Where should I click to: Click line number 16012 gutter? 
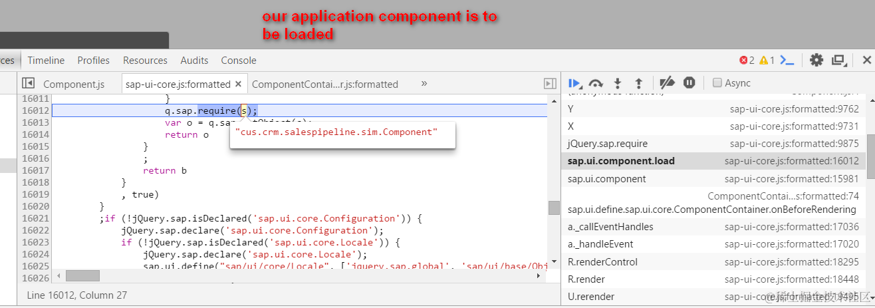pos(35,110)
